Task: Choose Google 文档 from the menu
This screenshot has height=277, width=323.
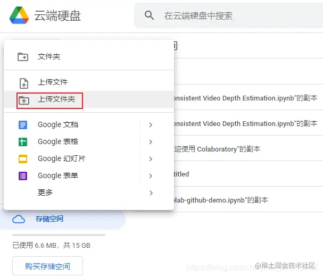Action: coord(89,125)
